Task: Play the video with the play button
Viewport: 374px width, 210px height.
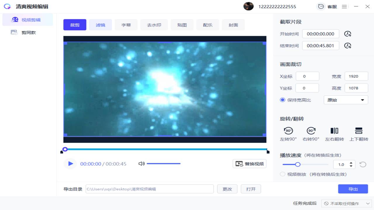Action: pyautogui.click(x=70, y=164)
